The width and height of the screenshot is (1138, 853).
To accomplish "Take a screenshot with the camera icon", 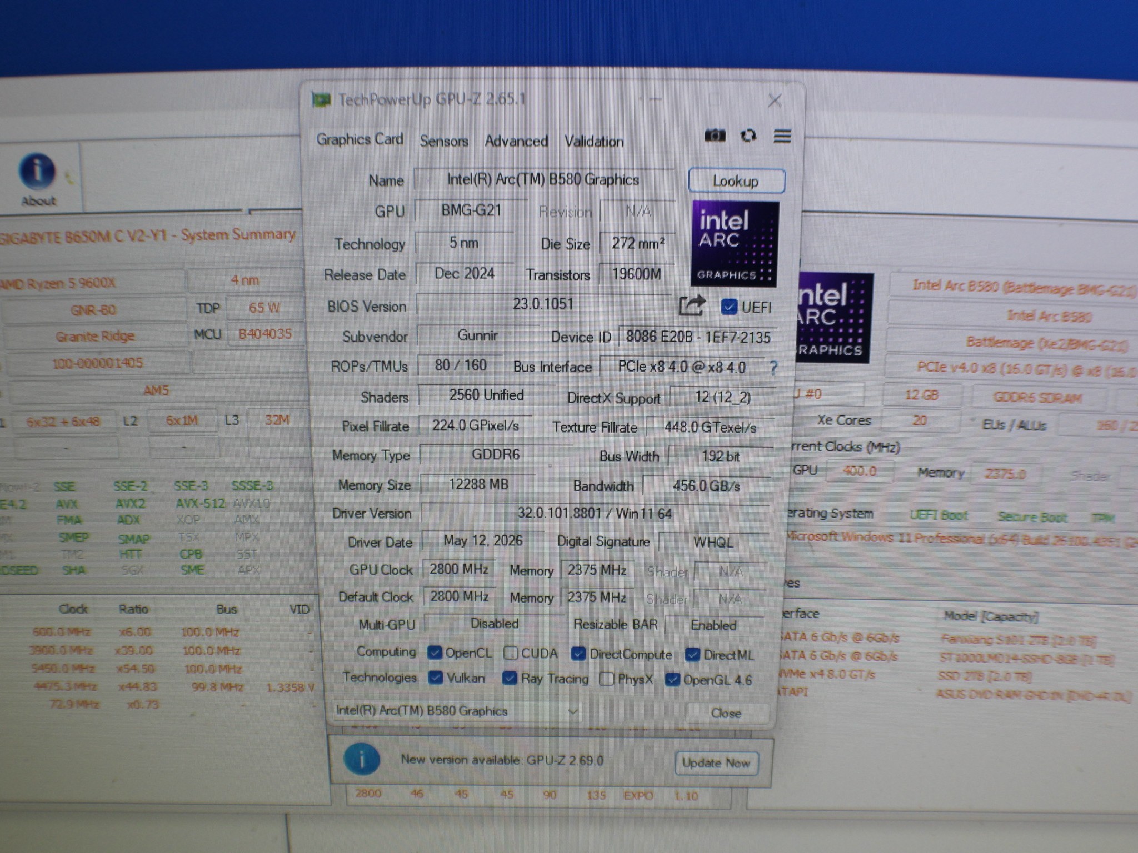I will tap(715, 136).
